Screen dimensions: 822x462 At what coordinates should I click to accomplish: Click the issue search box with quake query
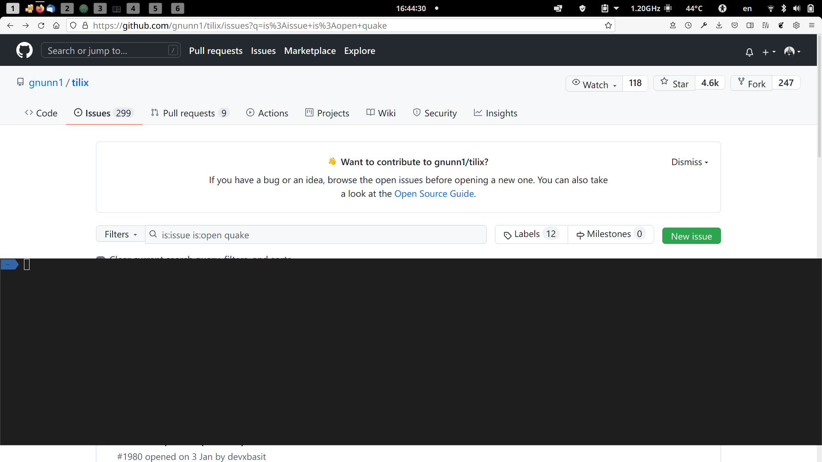tap(316, 235)
